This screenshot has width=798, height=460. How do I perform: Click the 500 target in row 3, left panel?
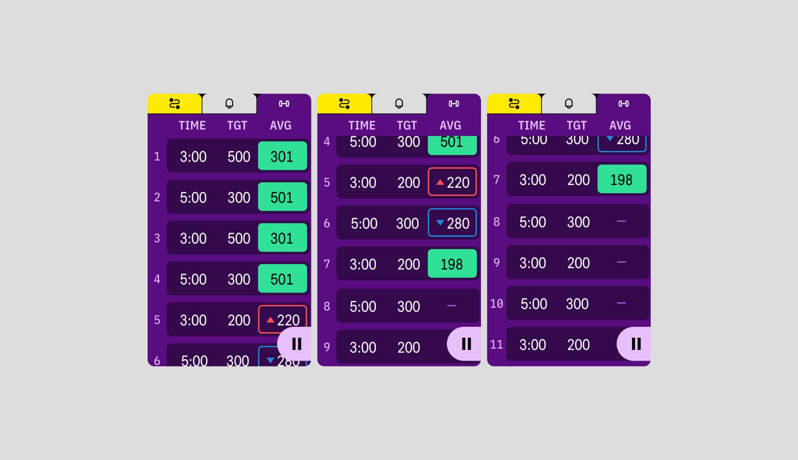click(239, 238)
